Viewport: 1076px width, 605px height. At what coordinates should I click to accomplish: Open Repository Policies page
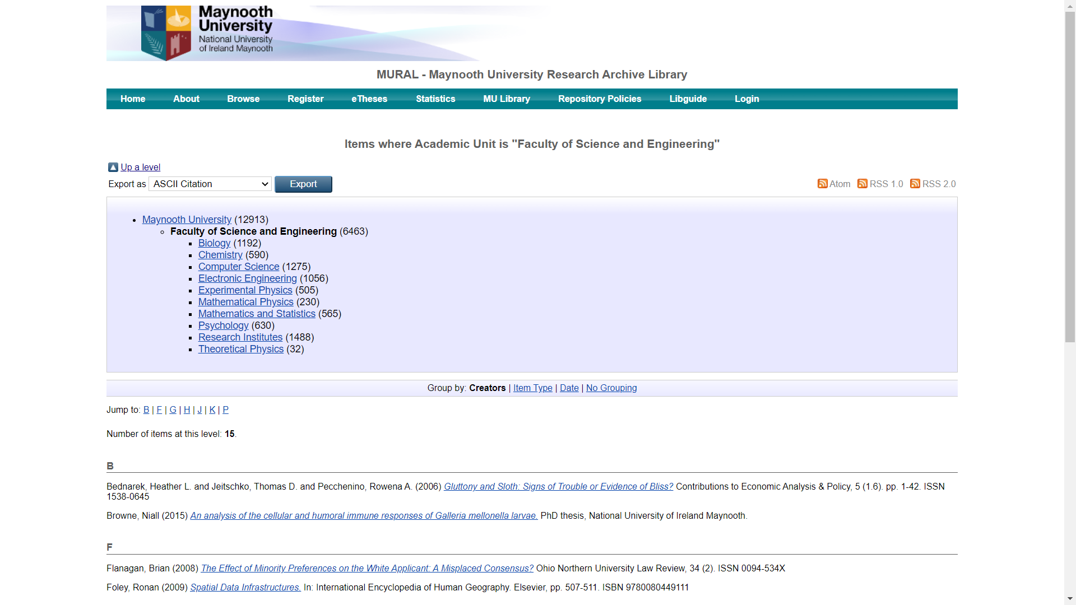tap(600, 99)
